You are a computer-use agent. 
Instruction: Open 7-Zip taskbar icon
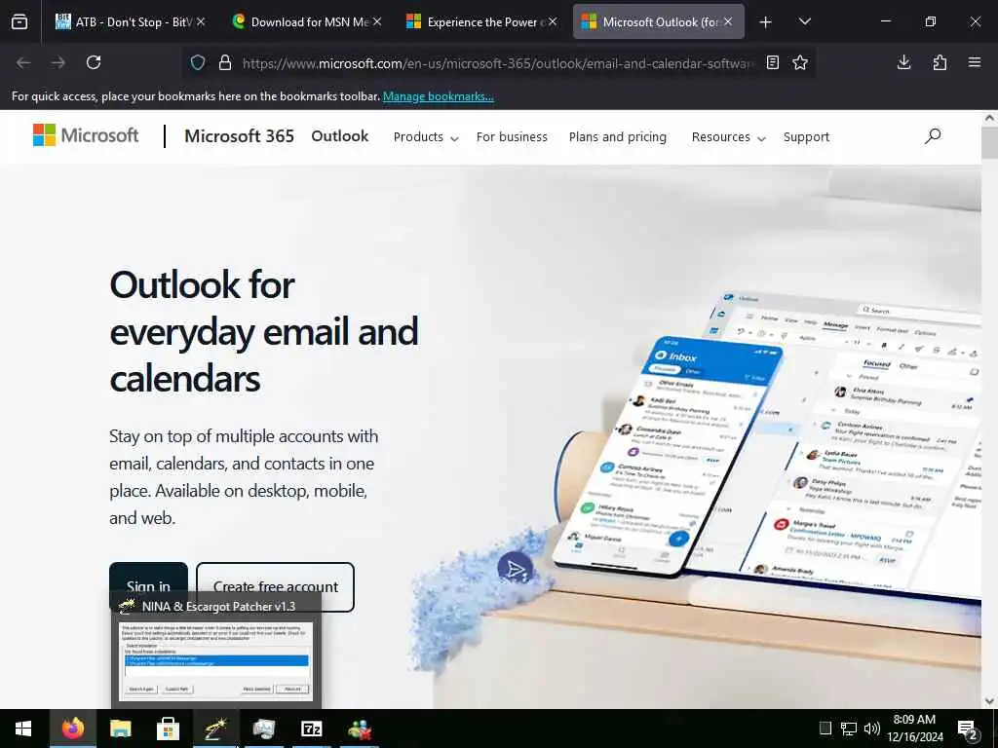point(311,729)
